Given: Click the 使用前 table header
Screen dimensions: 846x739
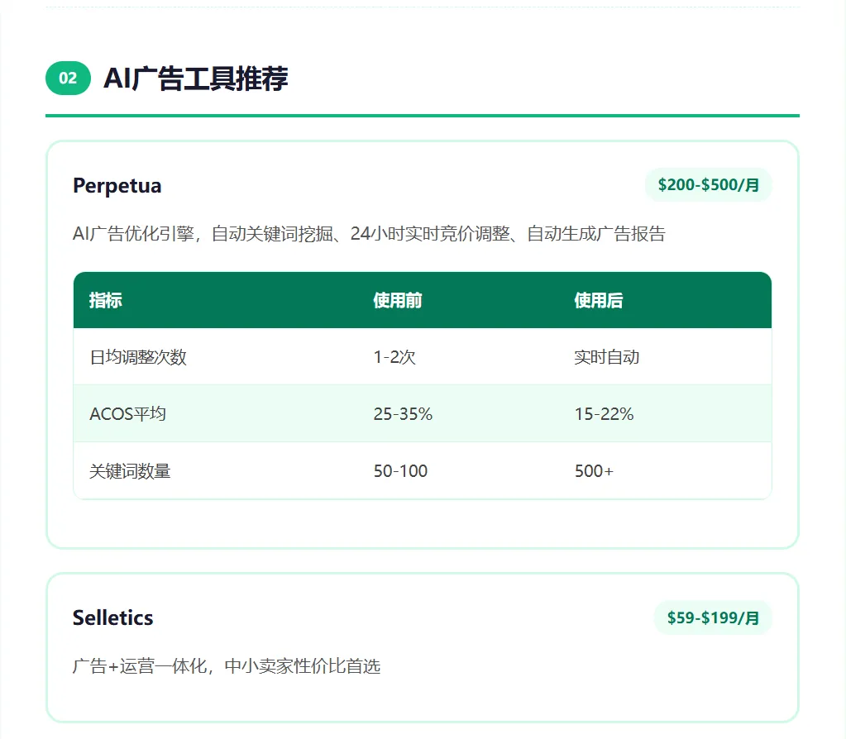Looking at the screenshot, I should coord(398,300).
